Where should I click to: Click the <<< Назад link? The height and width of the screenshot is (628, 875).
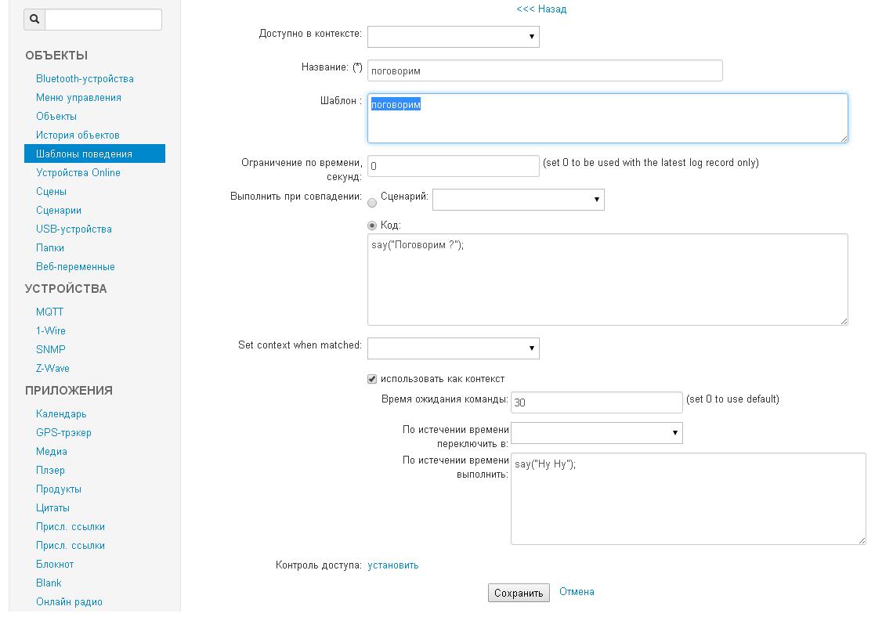(x=541, y=9)
